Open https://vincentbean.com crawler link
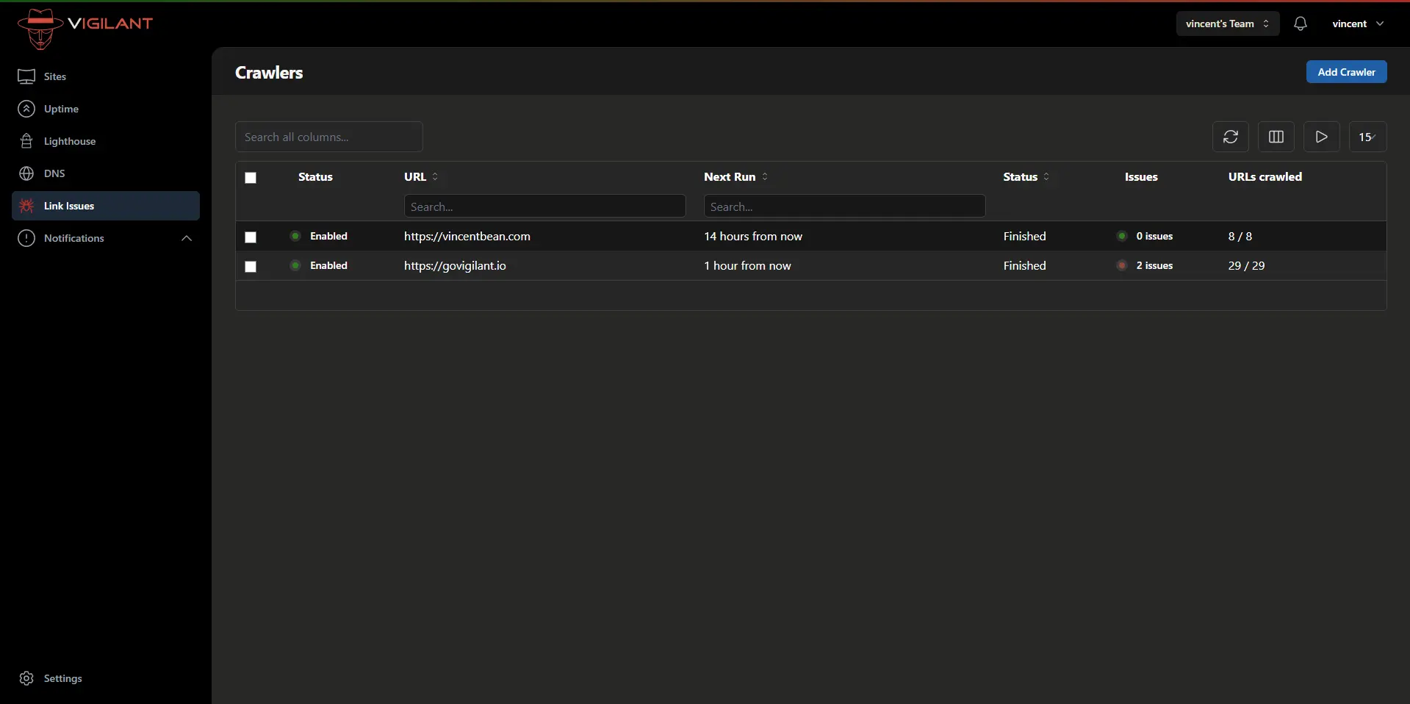 tap(467, 236)
